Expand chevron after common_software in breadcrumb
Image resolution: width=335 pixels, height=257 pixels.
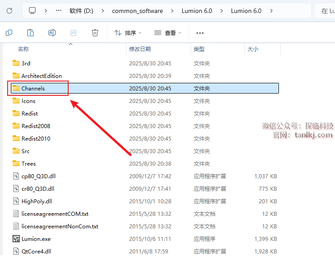point(172,11)
